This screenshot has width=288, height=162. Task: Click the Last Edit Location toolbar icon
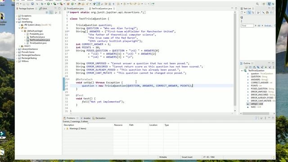point(131,4)
